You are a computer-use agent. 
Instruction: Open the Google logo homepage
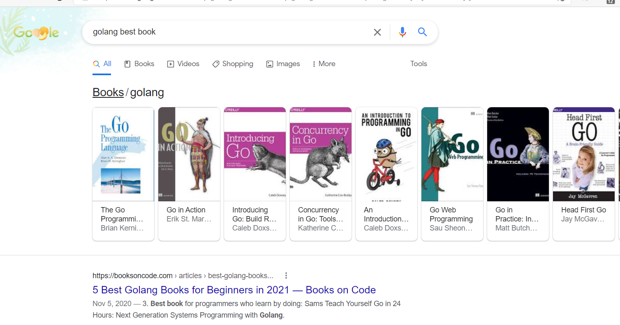pos(36,32)
